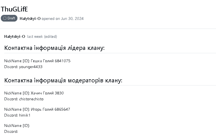Open comment author Halytskyi-O link

(x=15, y=36)
